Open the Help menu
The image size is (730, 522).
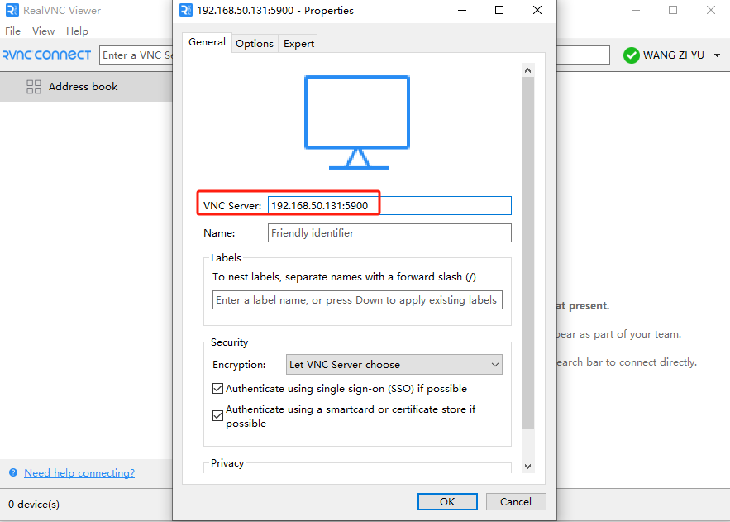(77, 31)
